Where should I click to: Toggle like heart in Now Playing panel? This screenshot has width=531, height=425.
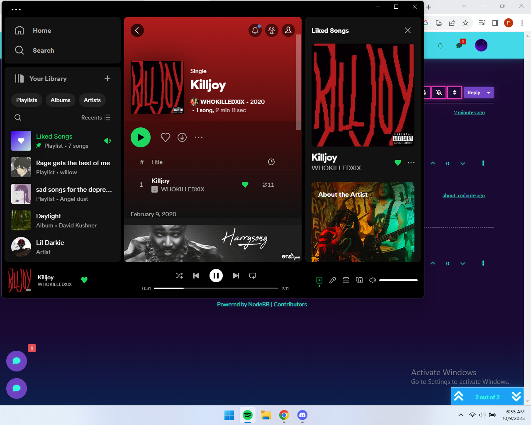[398, 163]
